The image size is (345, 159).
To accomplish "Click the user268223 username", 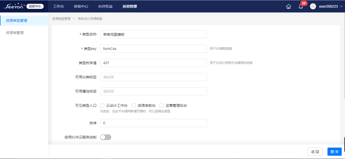I will point(328,6).
